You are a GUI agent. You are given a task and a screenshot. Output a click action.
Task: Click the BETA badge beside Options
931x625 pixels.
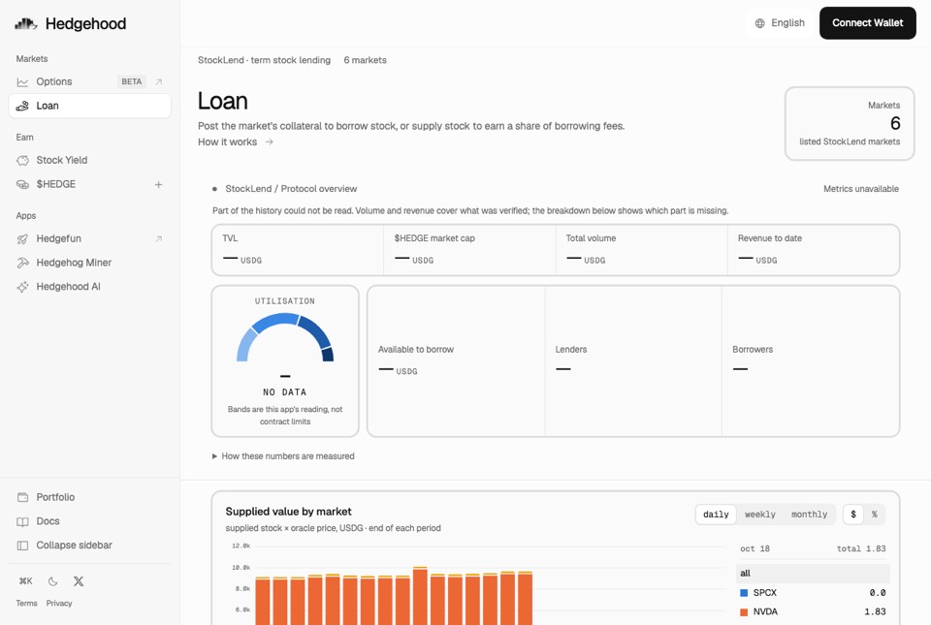click(132, 81)
